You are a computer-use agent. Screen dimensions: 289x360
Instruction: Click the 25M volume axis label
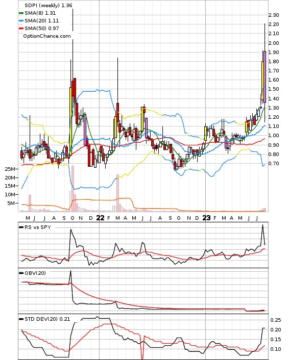10,169
